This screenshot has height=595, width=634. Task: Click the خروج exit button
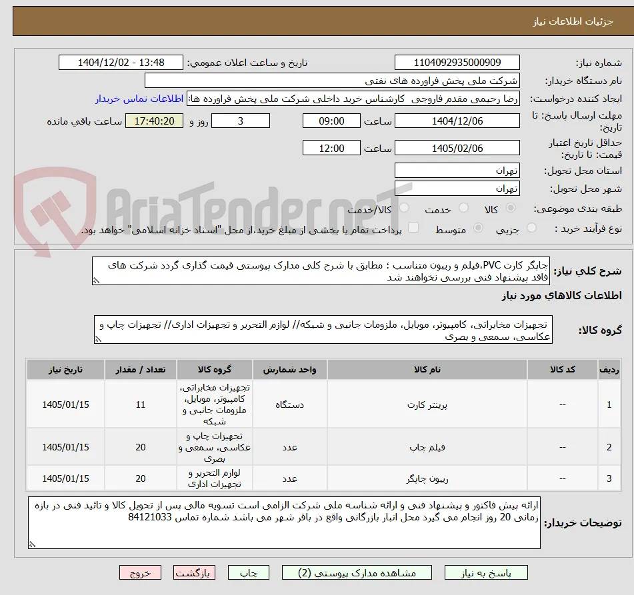coord(140,573)
